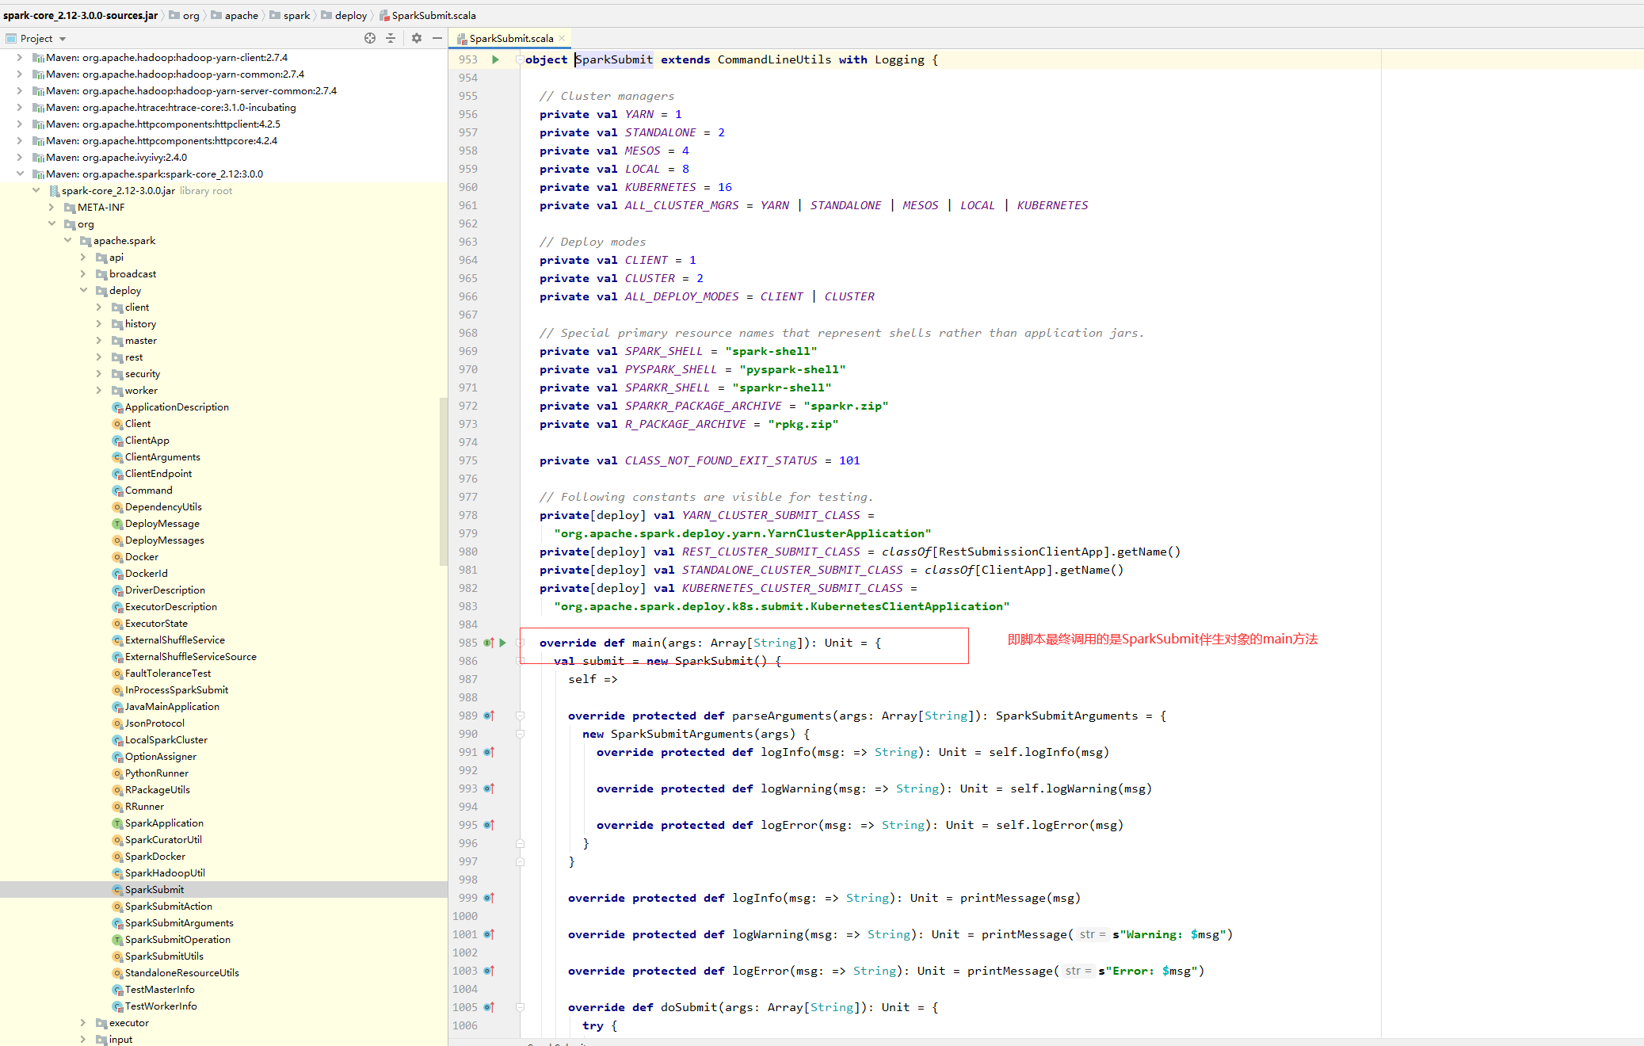Collapse the deploy folder in tree
The width and height of the screenshot is (1644, 1046).
tap(83, 290)
